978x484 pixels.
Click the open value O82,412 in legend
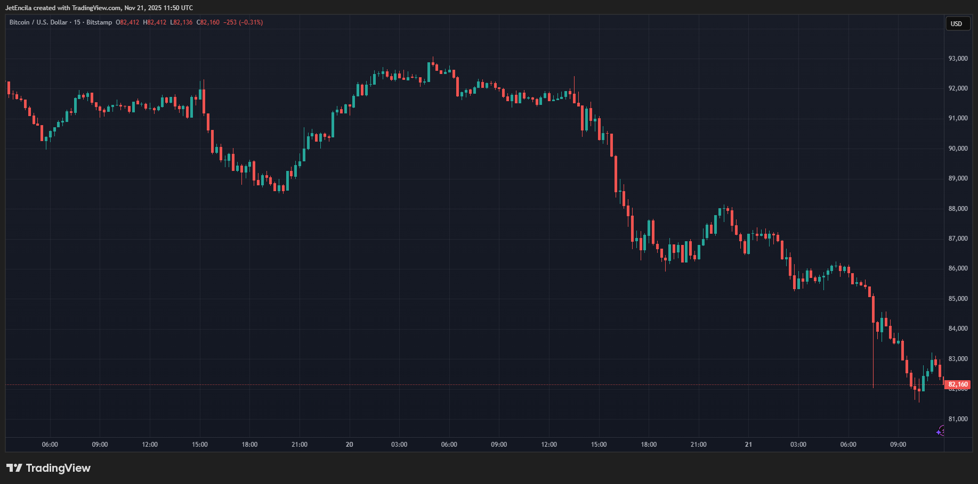click(x=127, y=22)
